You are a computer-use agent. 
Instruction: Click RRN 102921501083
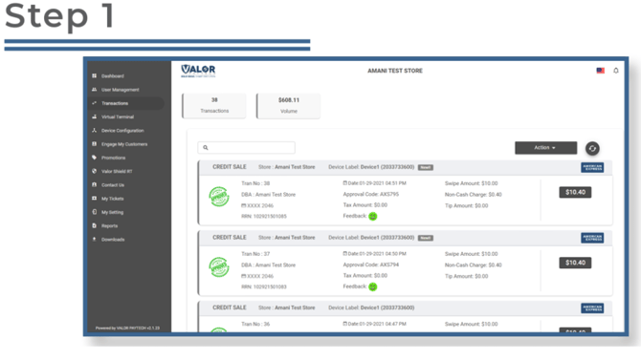pos(264,286)
